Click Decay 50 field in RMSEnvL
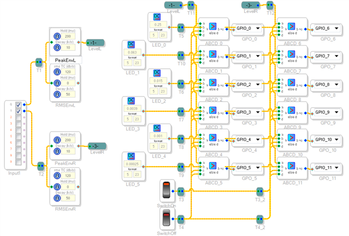Image resolution: width=349 pixels, height=236 pixels. 68,94
